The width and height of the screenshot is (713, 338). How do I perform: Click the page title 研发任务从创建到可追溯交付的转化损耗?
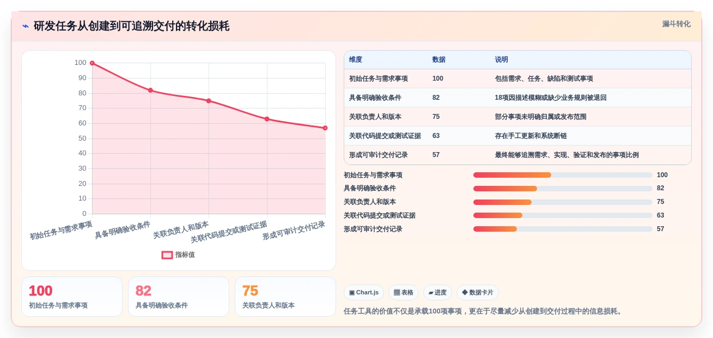point(131,26)
